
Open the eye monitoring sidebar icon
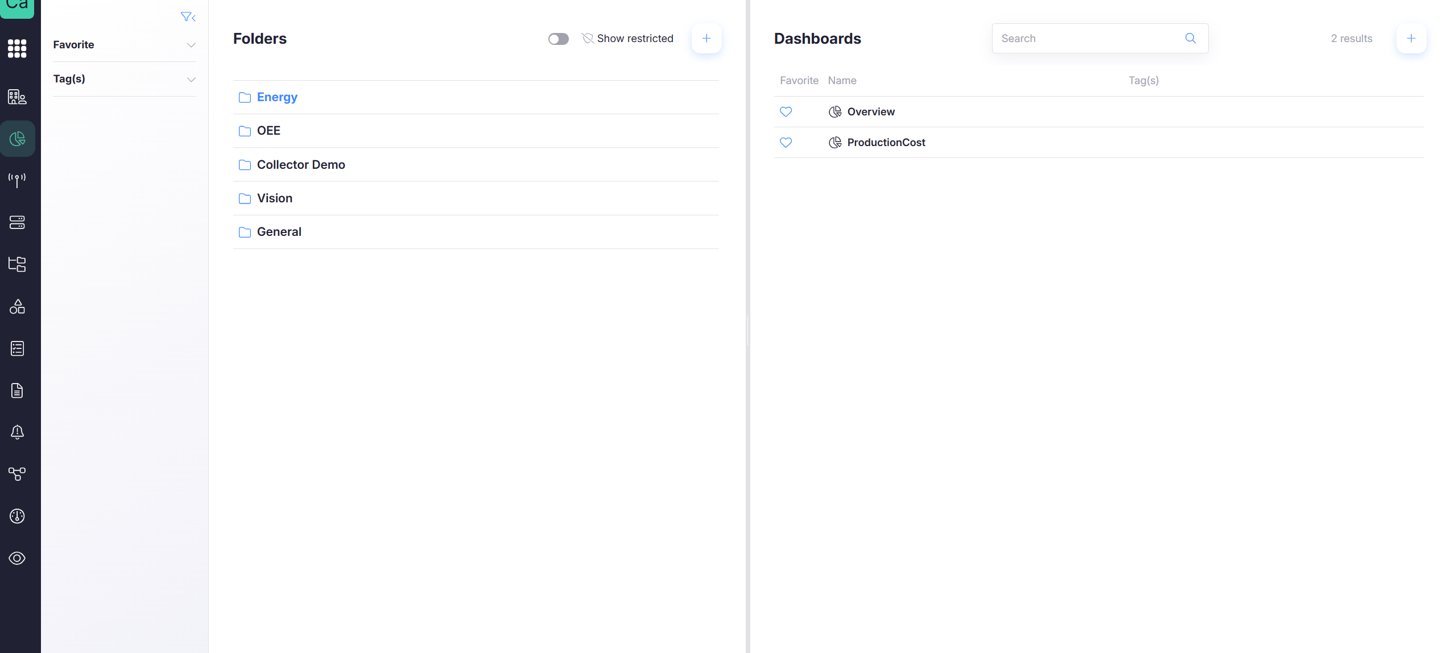17,558
